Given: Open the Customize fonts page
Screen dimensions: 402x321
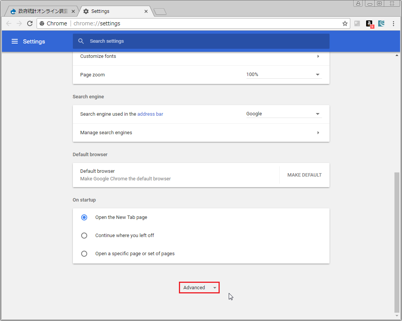Looking at the screenshot, I should pyautogui.click(x=201, y=56).
